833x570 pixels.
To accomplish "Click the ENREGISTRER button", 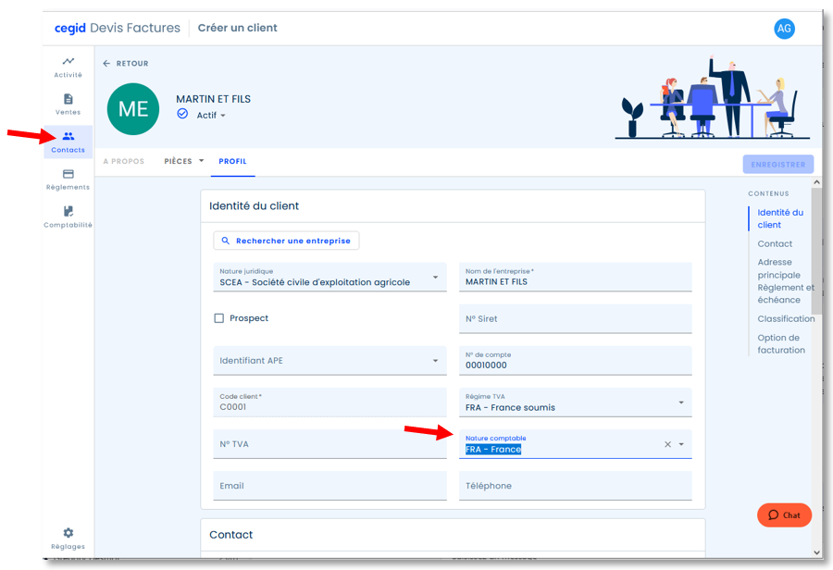I will 777,164.
